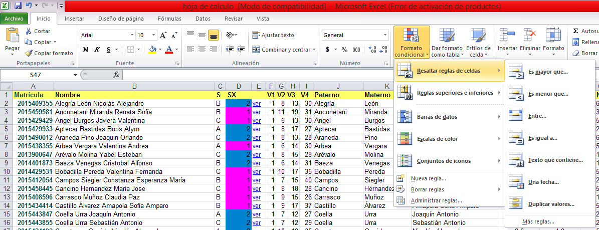Viewport: 599px width, 230px height.
Task: Switch to Insertar ribbon tab
Action: click(75, 19)
